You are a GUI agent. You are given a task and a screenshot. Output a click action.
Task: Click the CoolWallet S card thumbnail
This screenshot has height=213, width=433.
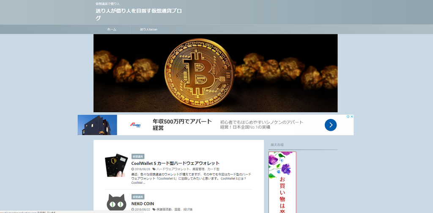point(116,165)
